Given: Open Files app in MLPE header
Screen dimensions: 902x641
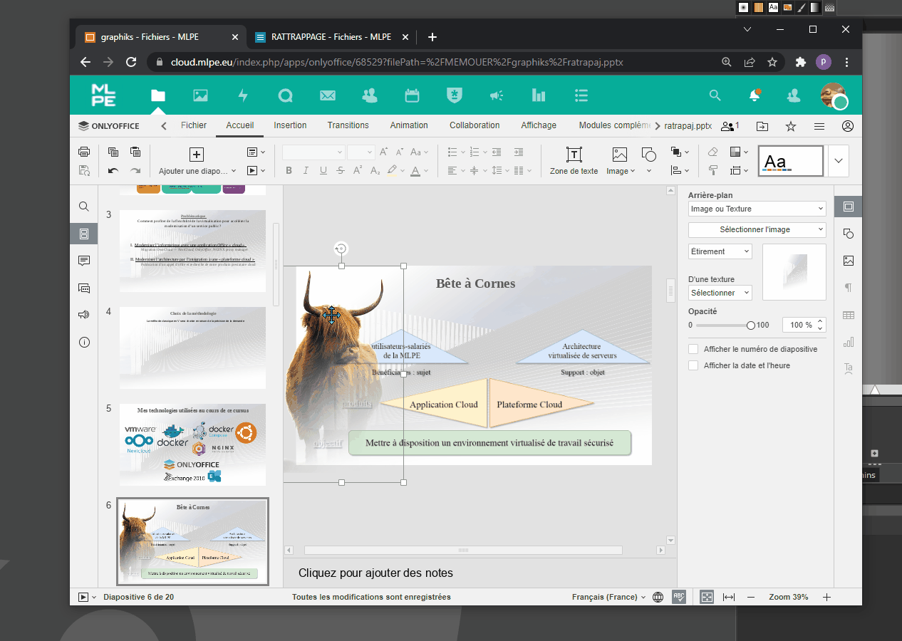Looking at the screenshot, I should pos(158,95).
